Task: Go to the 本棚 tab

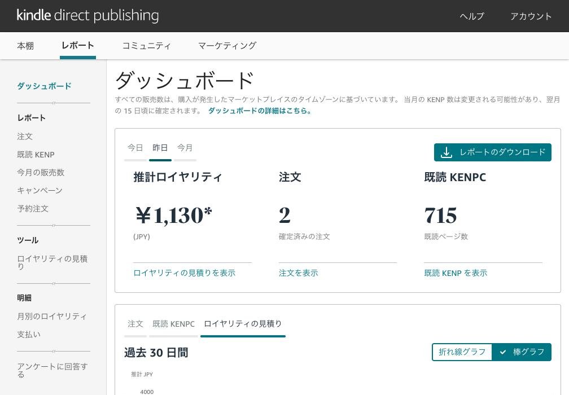Action: tap(25, 46)
